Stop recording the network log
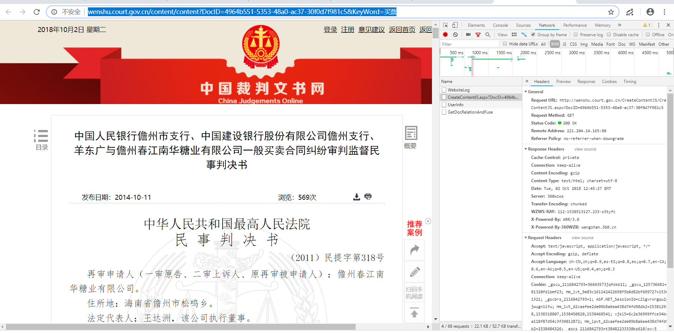 point(445,34)
